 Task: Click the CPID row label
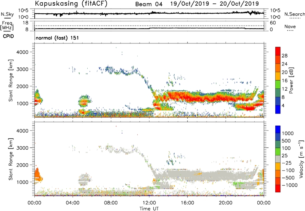tap(8, 36)
